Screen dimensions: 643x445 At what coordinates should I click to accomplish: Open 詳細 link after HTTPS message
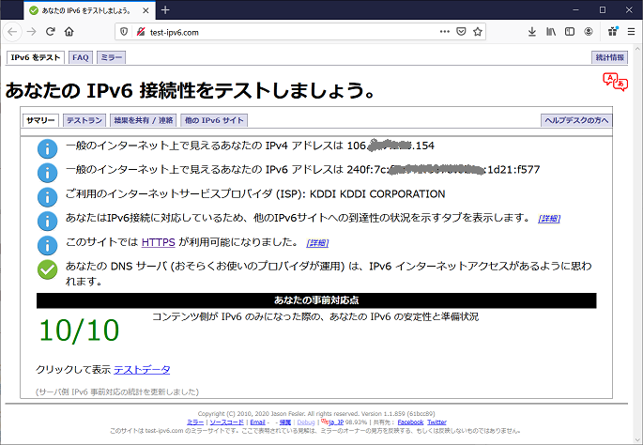point(317,243)
